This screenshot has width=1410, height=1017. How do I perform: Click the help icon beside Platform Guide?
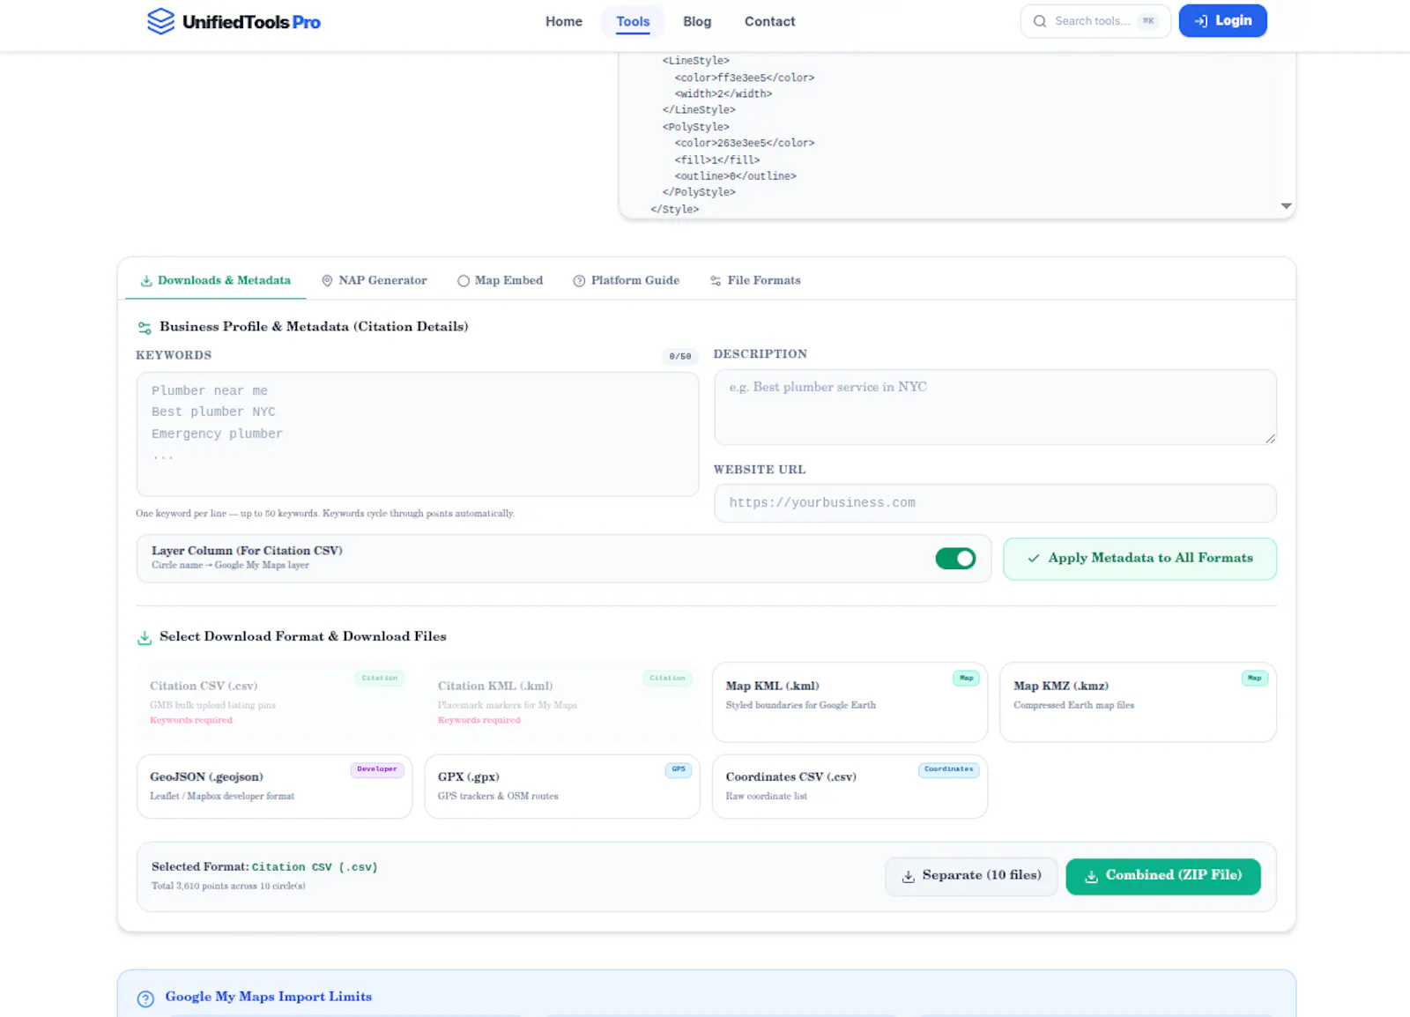click(x=579, y=281)
